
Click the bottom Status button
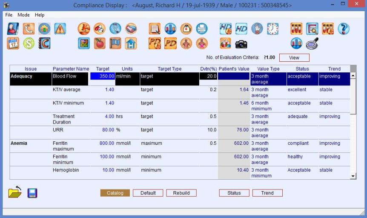(234, 193)
